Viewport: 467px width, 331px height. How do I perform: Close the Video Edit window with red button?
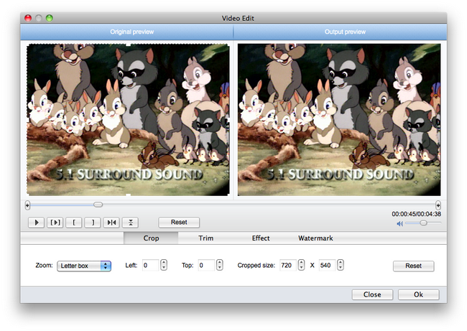click(28, 18)
